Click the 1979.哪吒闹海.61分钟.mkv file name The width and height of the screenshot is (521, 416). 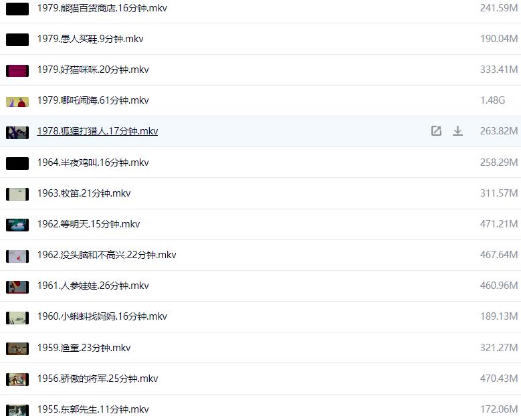93,100
